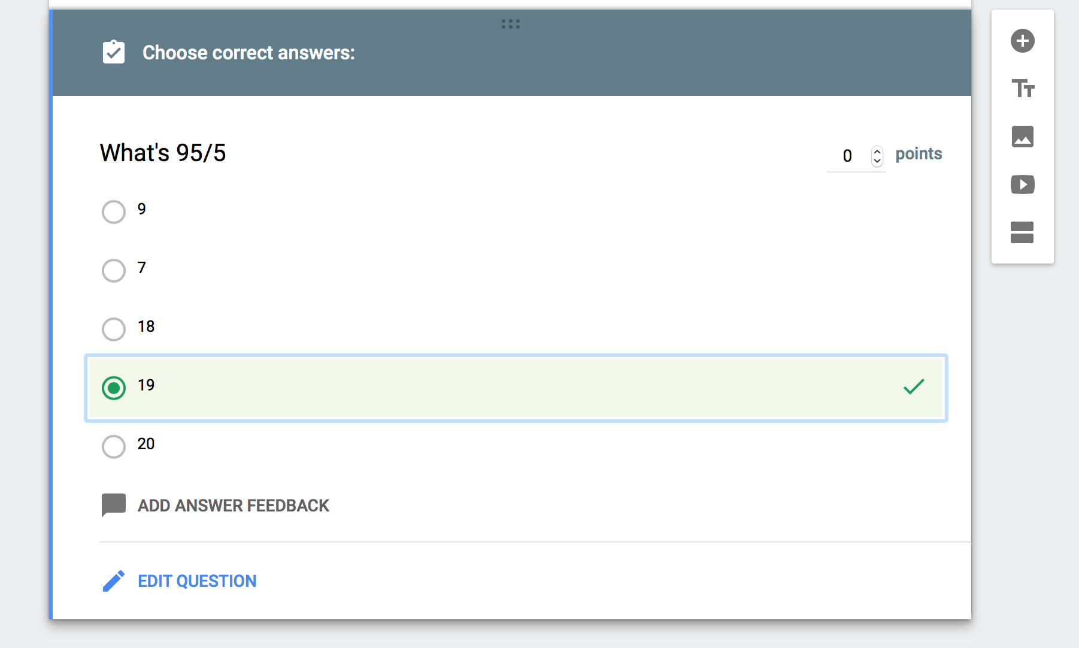Click the answer label 18
This screenshot has height=648, width=1079.
click(146, 326)
